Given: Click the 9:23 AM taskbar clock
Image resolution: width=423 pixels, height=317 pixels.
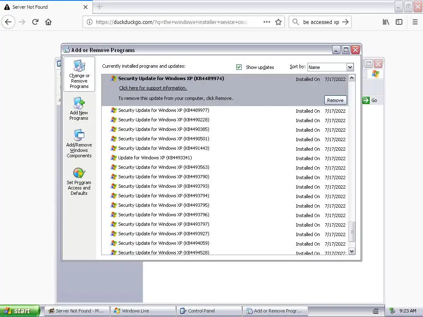Looking at the screenshot, I should coord(408,311).
